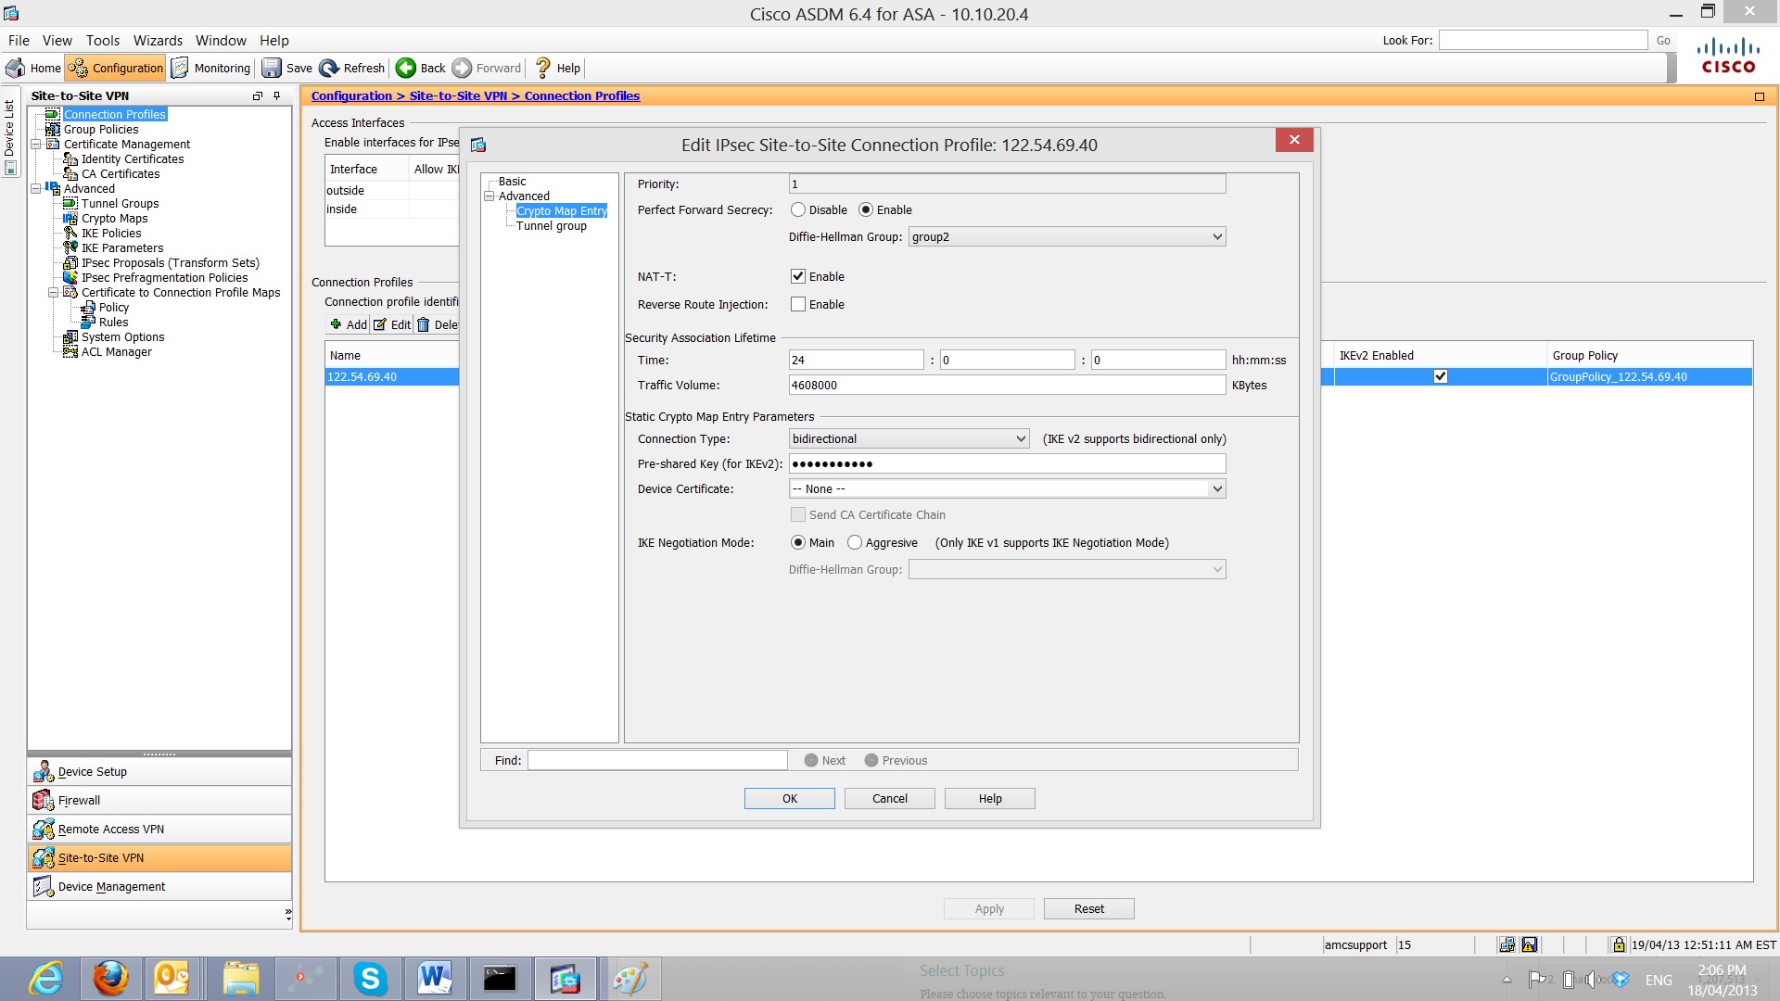Open the Window menu
This screenshot has width=1780, height=1001.
point(221,41)
